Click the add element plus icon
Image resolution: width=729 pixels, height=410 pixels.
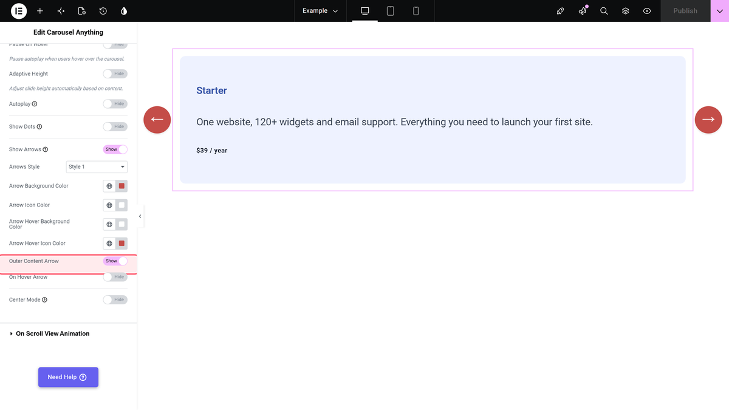click(40, 11)
